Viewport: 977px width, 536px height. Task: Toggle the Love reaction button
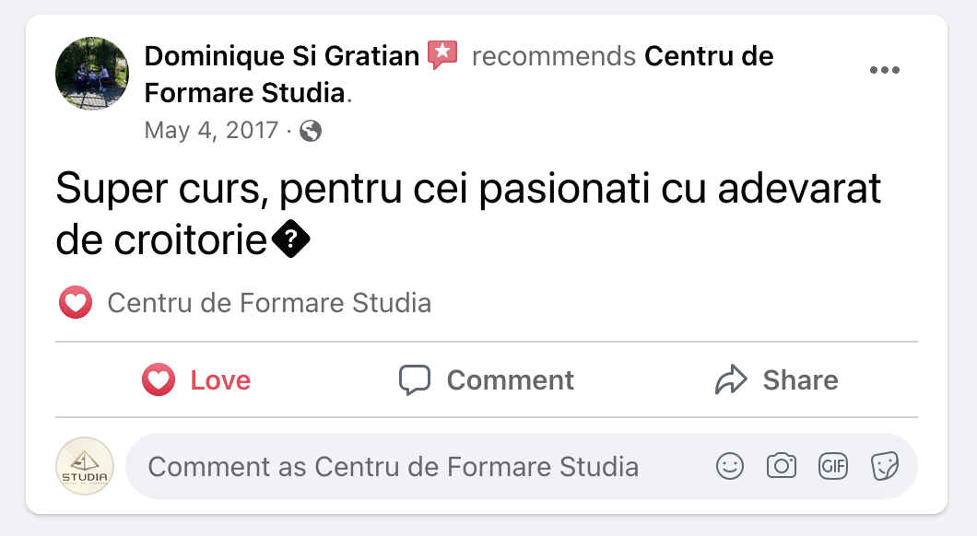196,380
